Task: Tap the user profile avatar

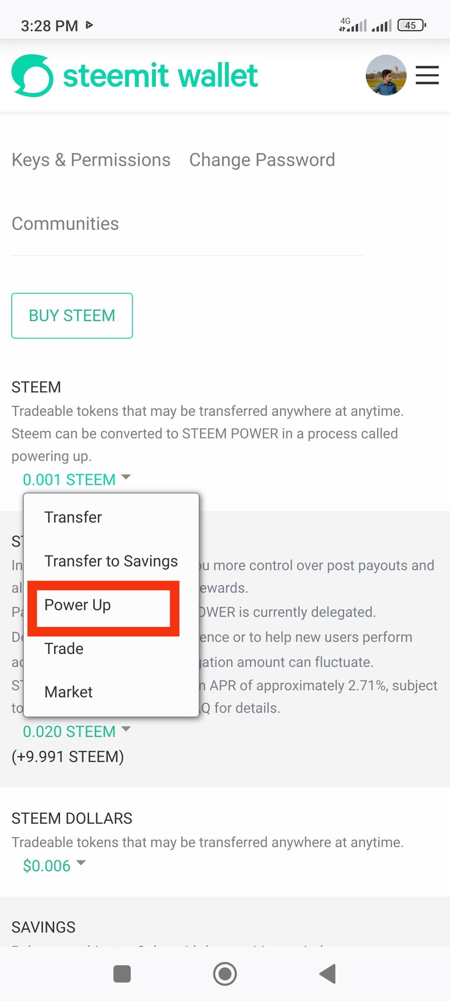Action: pos(386,75)
